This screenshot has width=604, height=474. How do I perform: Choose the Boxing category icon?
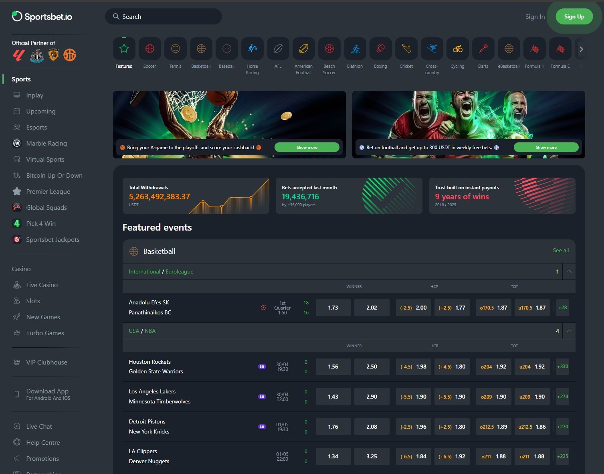pos(381,49)
